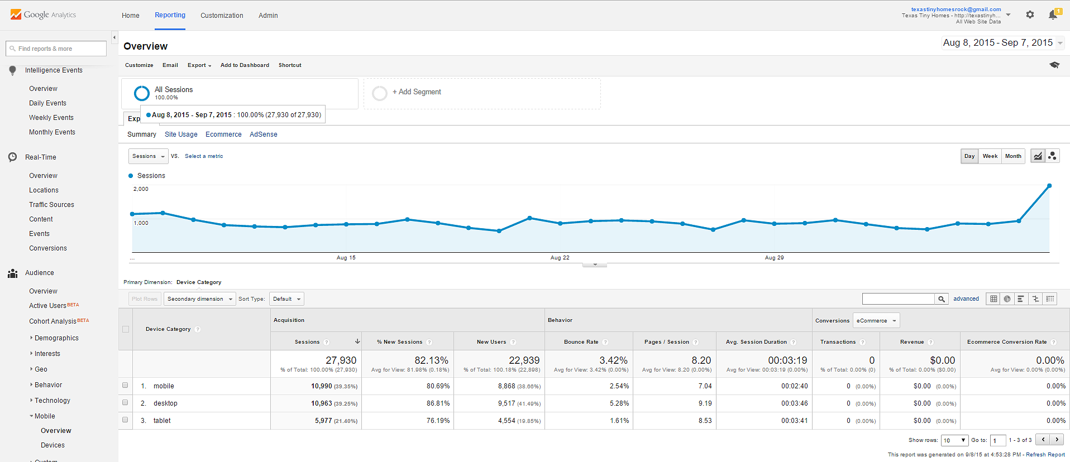The width and height of the screenshot is (1070, 462).
Task: Select the pie chart percentage view icon
Action: (1007, 299)
